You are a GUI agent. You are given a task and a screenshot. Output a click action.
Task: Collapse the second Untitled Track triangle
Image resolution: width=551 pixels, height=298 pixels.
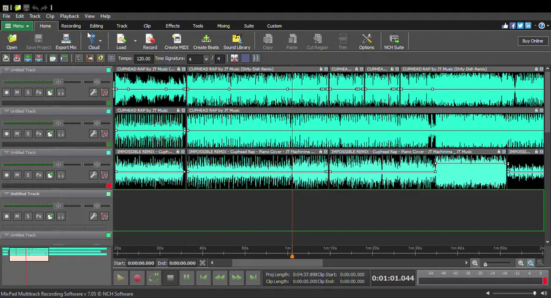click(x=6, y=111)
